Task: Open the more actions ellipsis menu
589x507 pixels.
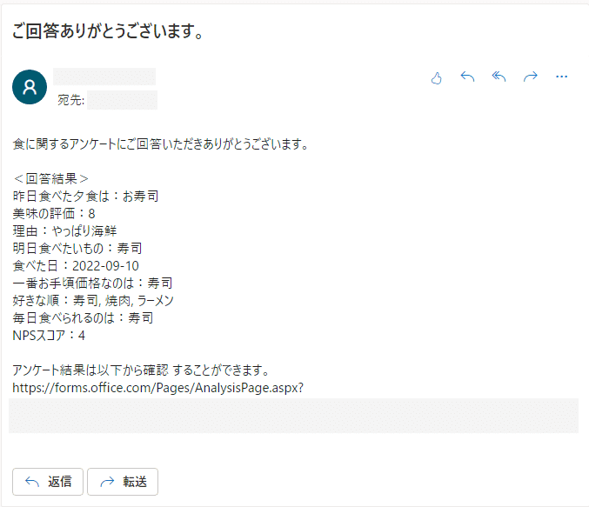Action: click(x=561, y=77)
